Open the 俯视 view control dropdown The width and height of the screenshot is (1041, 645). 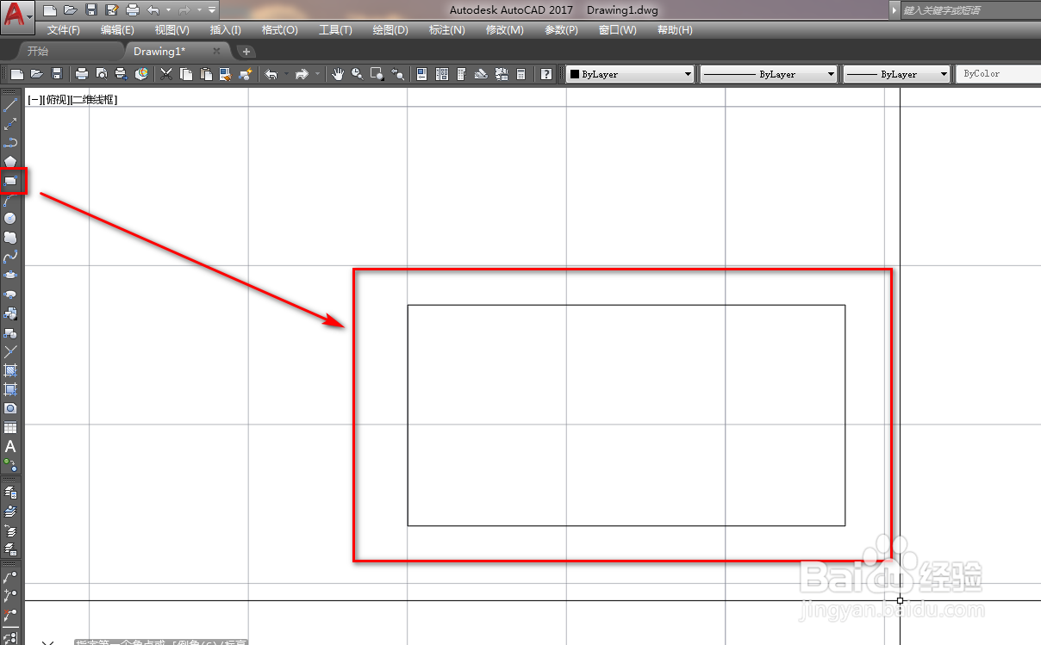[x=55, y=100]
